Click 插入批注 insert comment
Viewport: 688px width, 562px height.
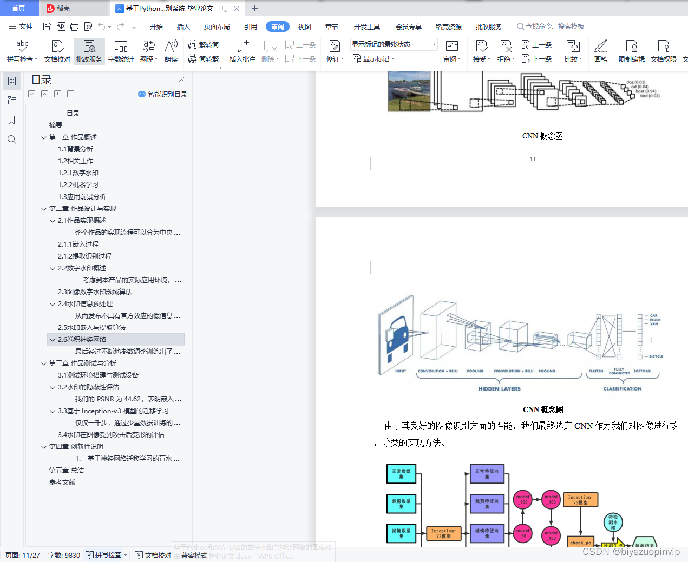242,51
